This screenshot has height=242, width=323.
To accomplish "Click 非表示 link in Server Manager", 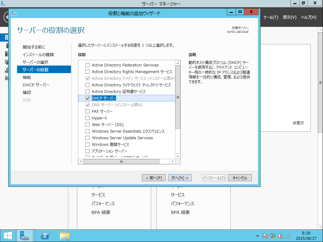I will [298, 123].
